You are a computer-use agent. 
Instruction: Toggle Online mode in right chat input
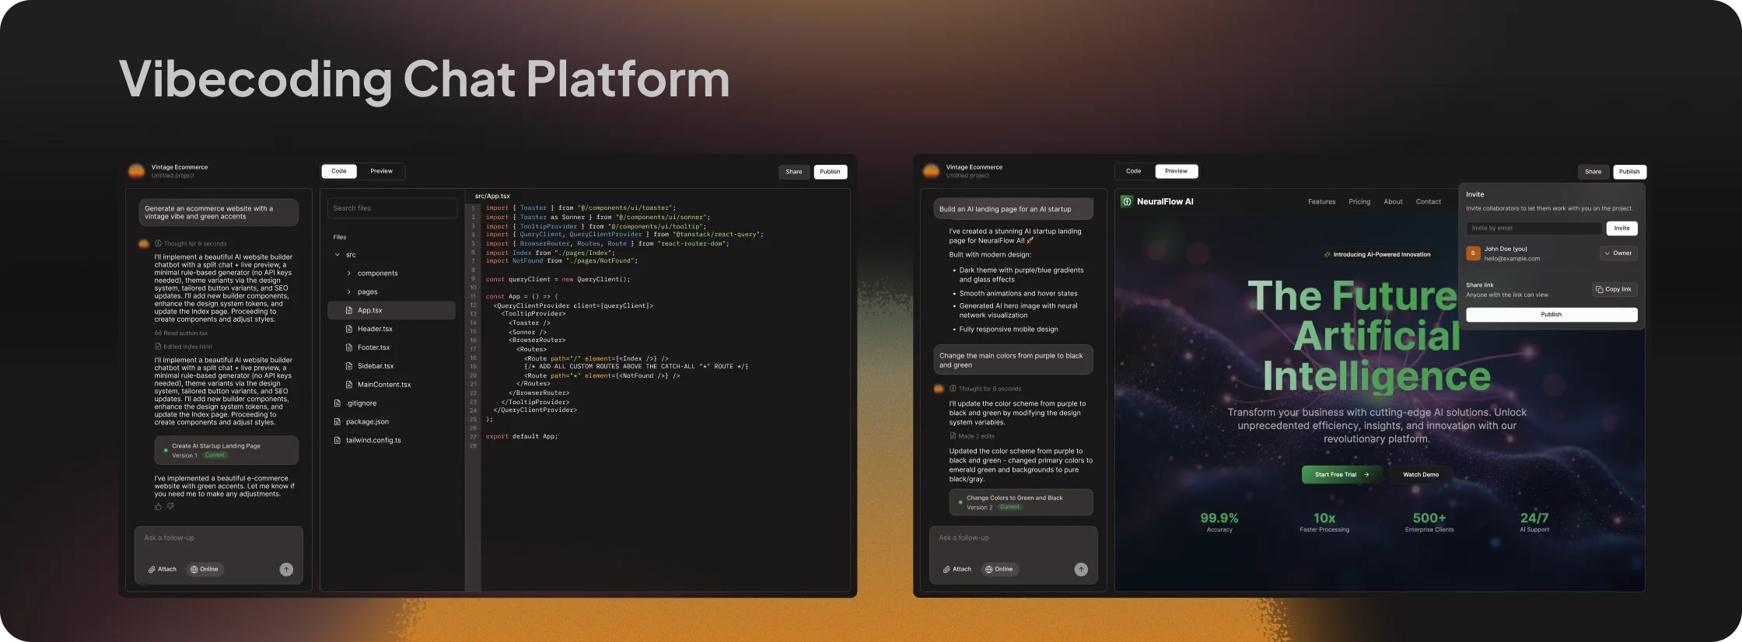click(x=999, y=570)
